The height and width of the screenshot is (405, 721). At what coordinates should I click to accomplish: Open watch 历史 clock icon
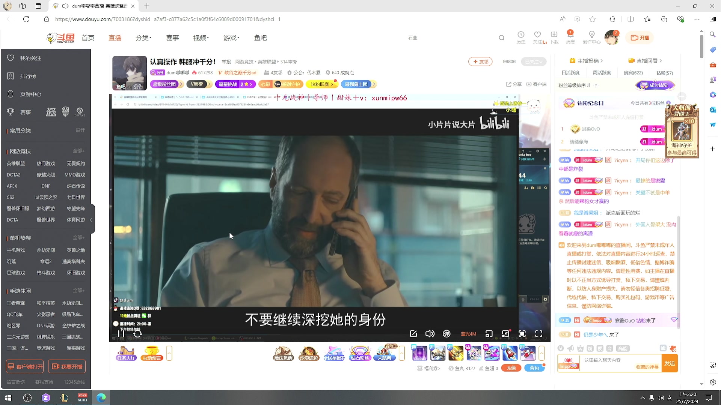[x=521, y=37]
